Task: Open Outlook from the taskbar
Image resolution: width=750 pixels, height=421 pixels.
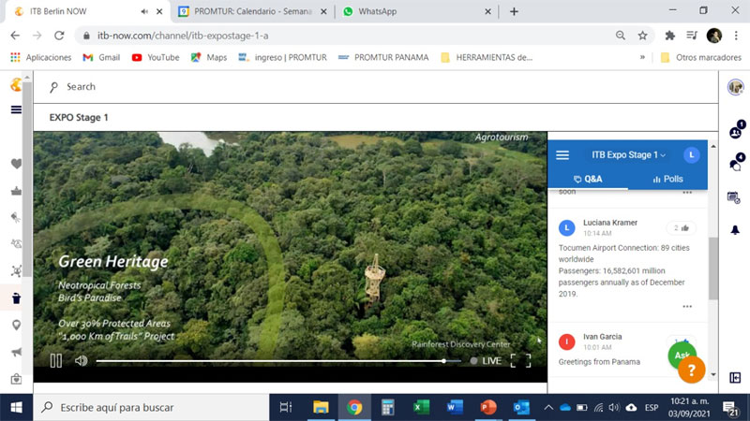Action: (x=521, y=407)
